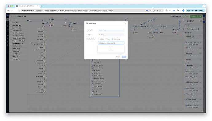Viewport: 212px width, 121px height.
Task: Click the translate page icon
Action: coord(155,10)
